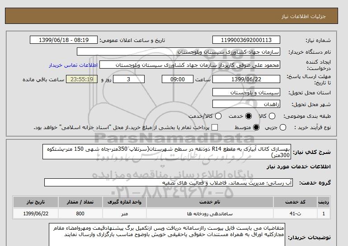Click service code cell ث-41
This screenshot has width=348, height=246.
click(x=295, y=214)
